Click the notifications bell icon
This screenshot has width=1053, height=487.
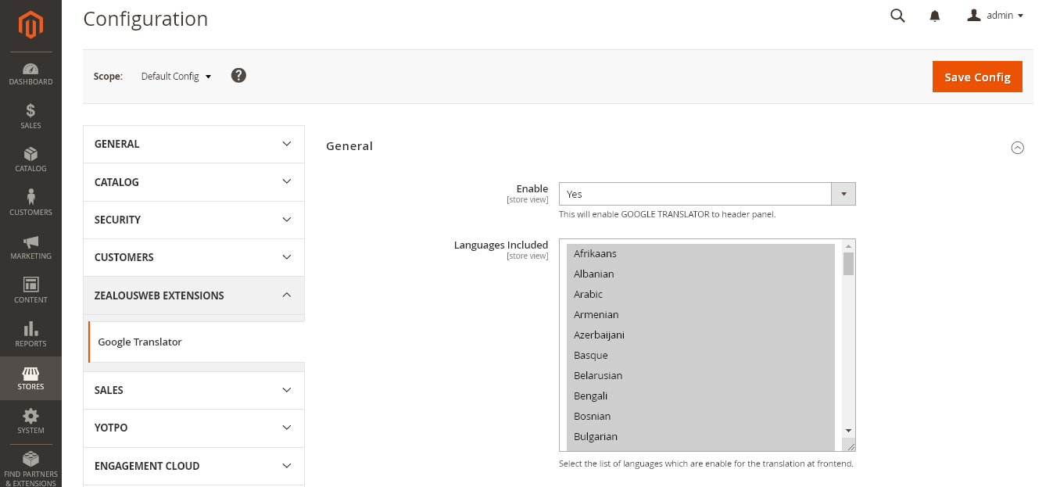pos(934,16)
